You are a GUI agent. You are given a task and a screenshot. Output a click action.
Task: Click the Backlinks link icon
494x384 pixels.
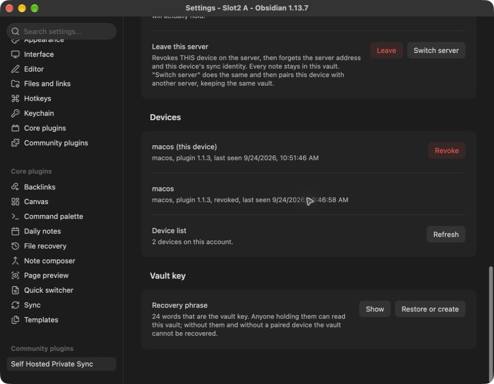[x=15, y=187]
